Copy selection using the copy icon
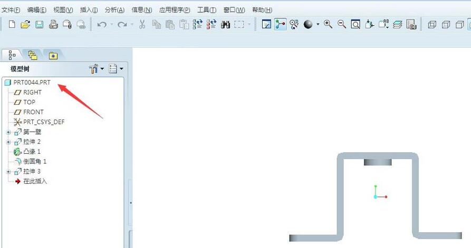Viewport: 471px width, 248px height. pos(156,24)
